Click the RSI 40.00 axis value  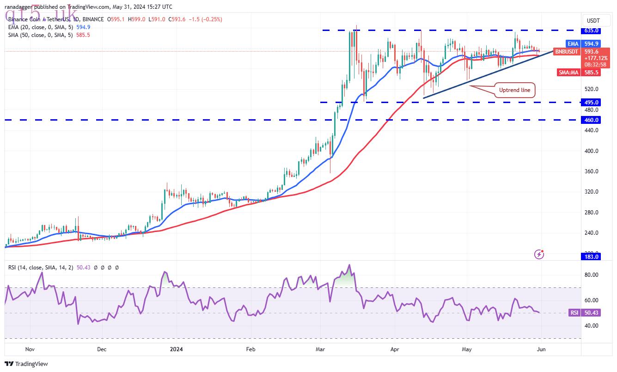click(592, 326)
